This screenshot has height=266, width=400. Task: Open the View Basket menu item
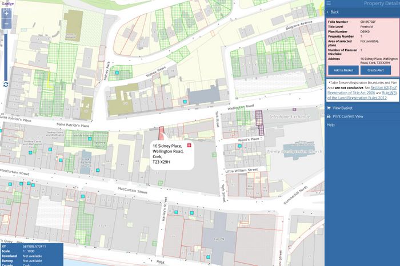pyautogui.click(x=342, y=108)
